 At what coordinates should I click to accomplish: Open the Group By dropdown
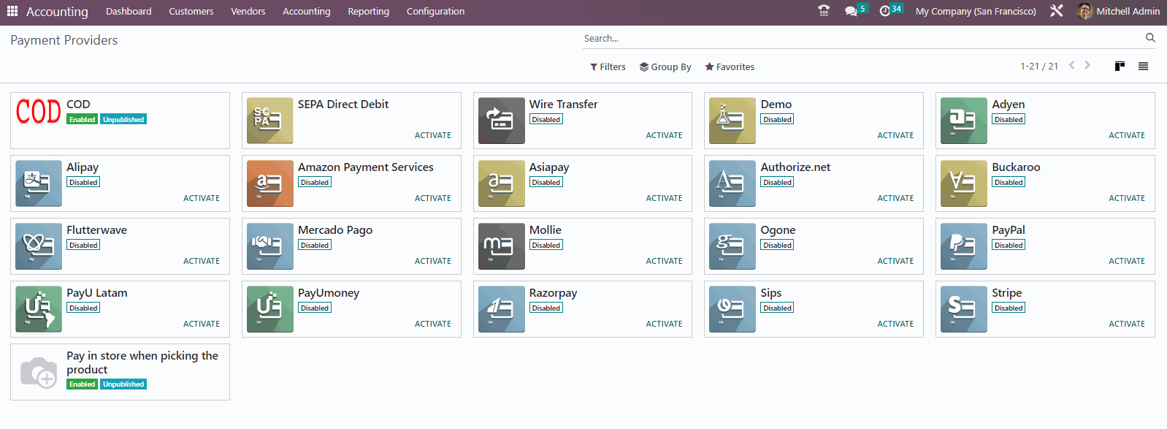click(665, 67)
